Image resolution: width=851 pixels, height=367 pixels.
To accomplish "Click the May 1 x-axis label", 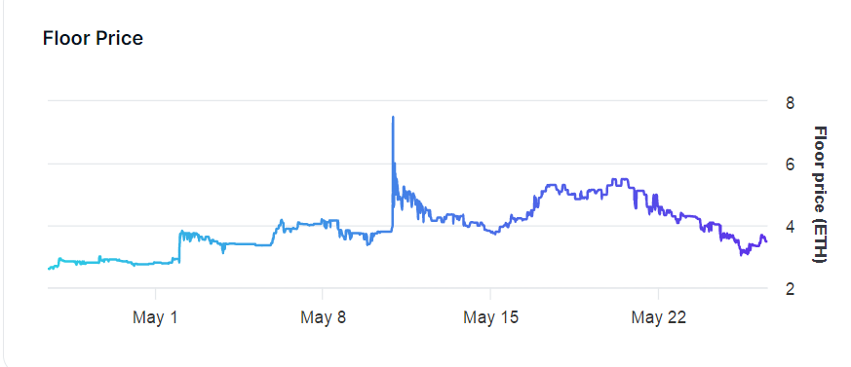I will [155, 317].
